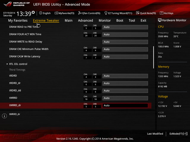Open DRAM CAS# Write Latency Auto field
190x142 pixels.
click(125, 57)
